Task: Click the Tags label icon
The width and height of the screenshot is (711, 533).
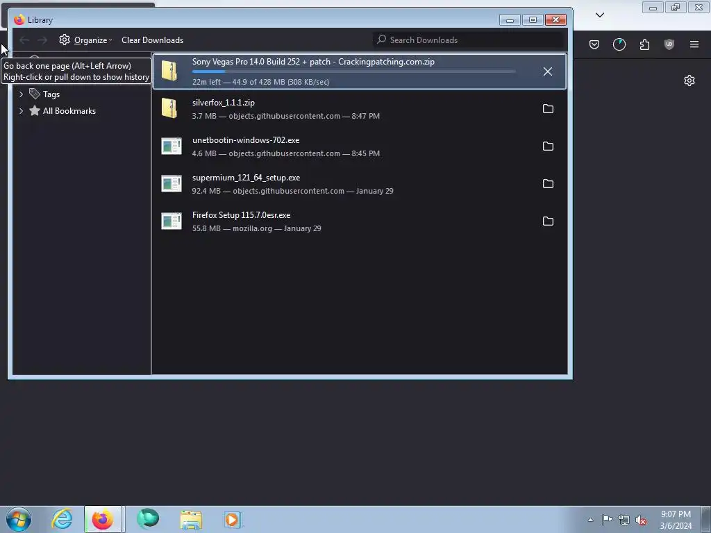Action: (x=35, y=94)
